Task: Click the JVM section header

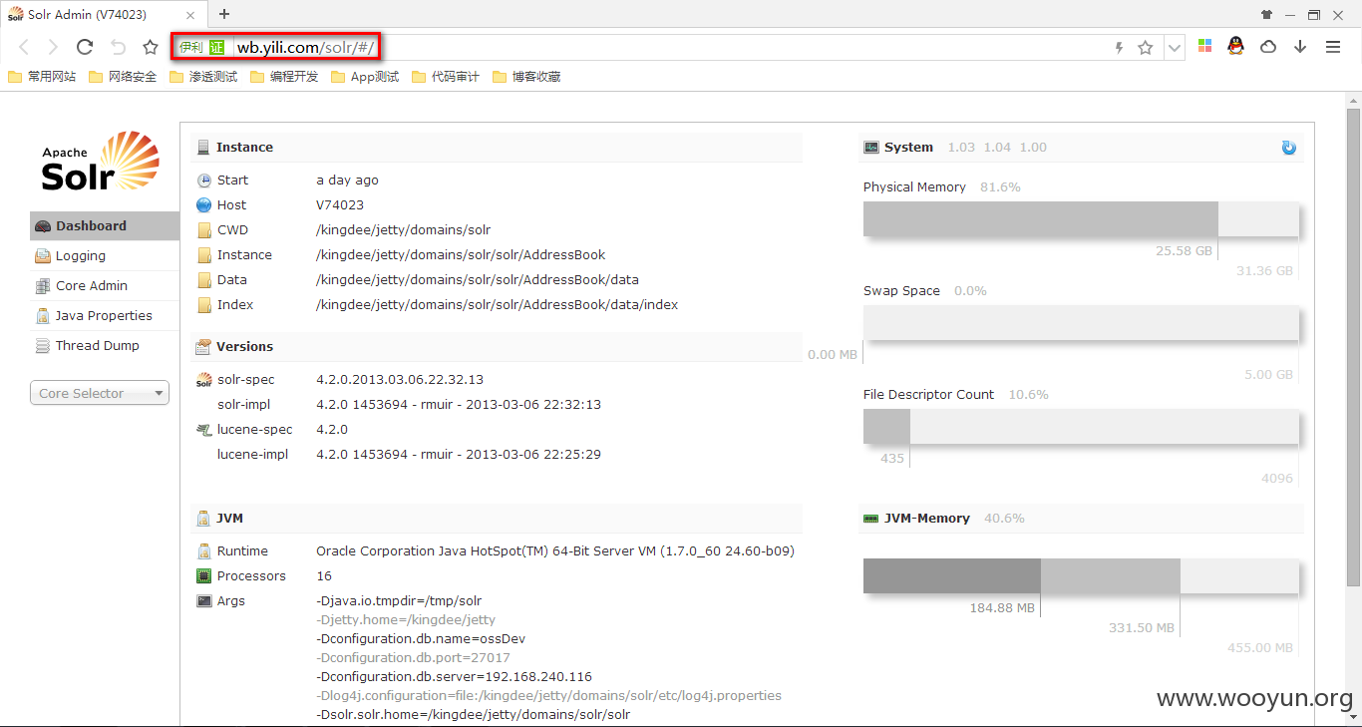Action: coord(497,518)
